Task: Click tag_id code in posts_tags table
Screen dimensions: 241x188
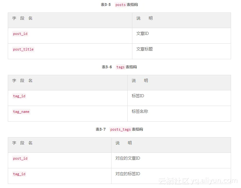Action: (19, 174)
